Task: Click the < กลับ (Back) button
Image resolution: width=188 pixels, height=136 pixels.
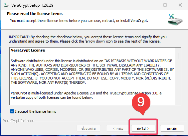Action: [118, 128]
